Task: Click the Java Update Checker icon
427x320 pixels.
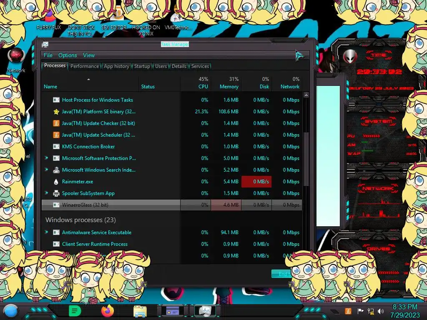Action: point(56,123)
